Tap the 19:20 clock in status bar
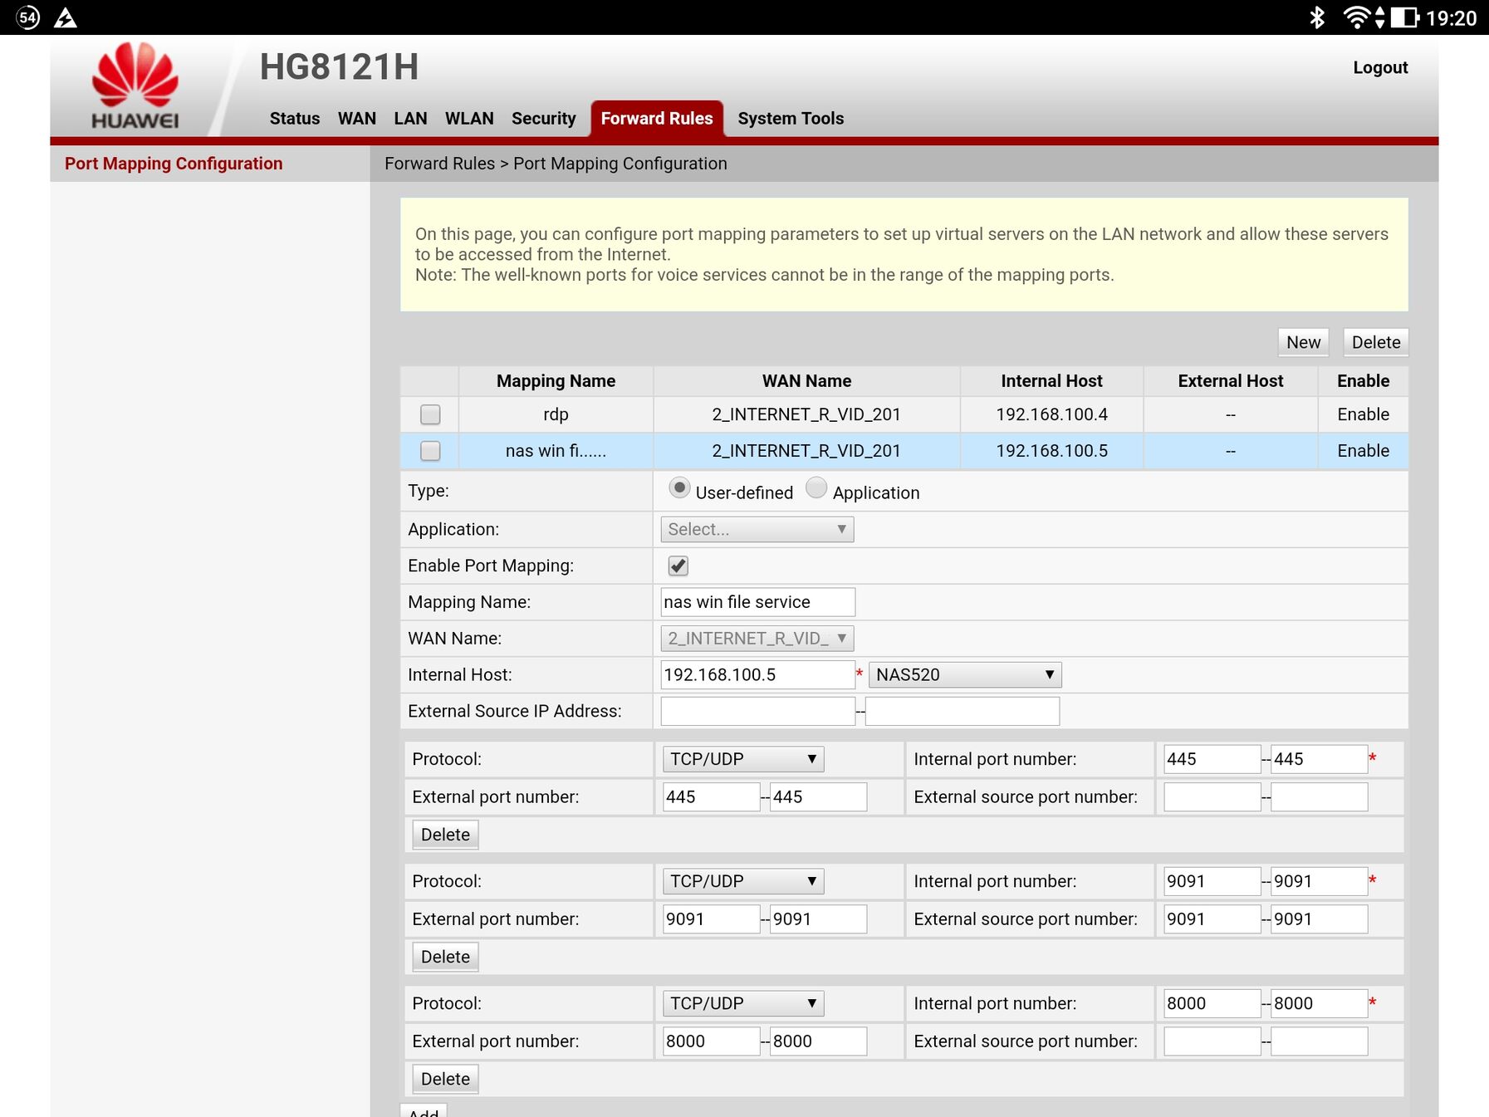Viewport: 1489px width, 1117px height. point(1451,18)
